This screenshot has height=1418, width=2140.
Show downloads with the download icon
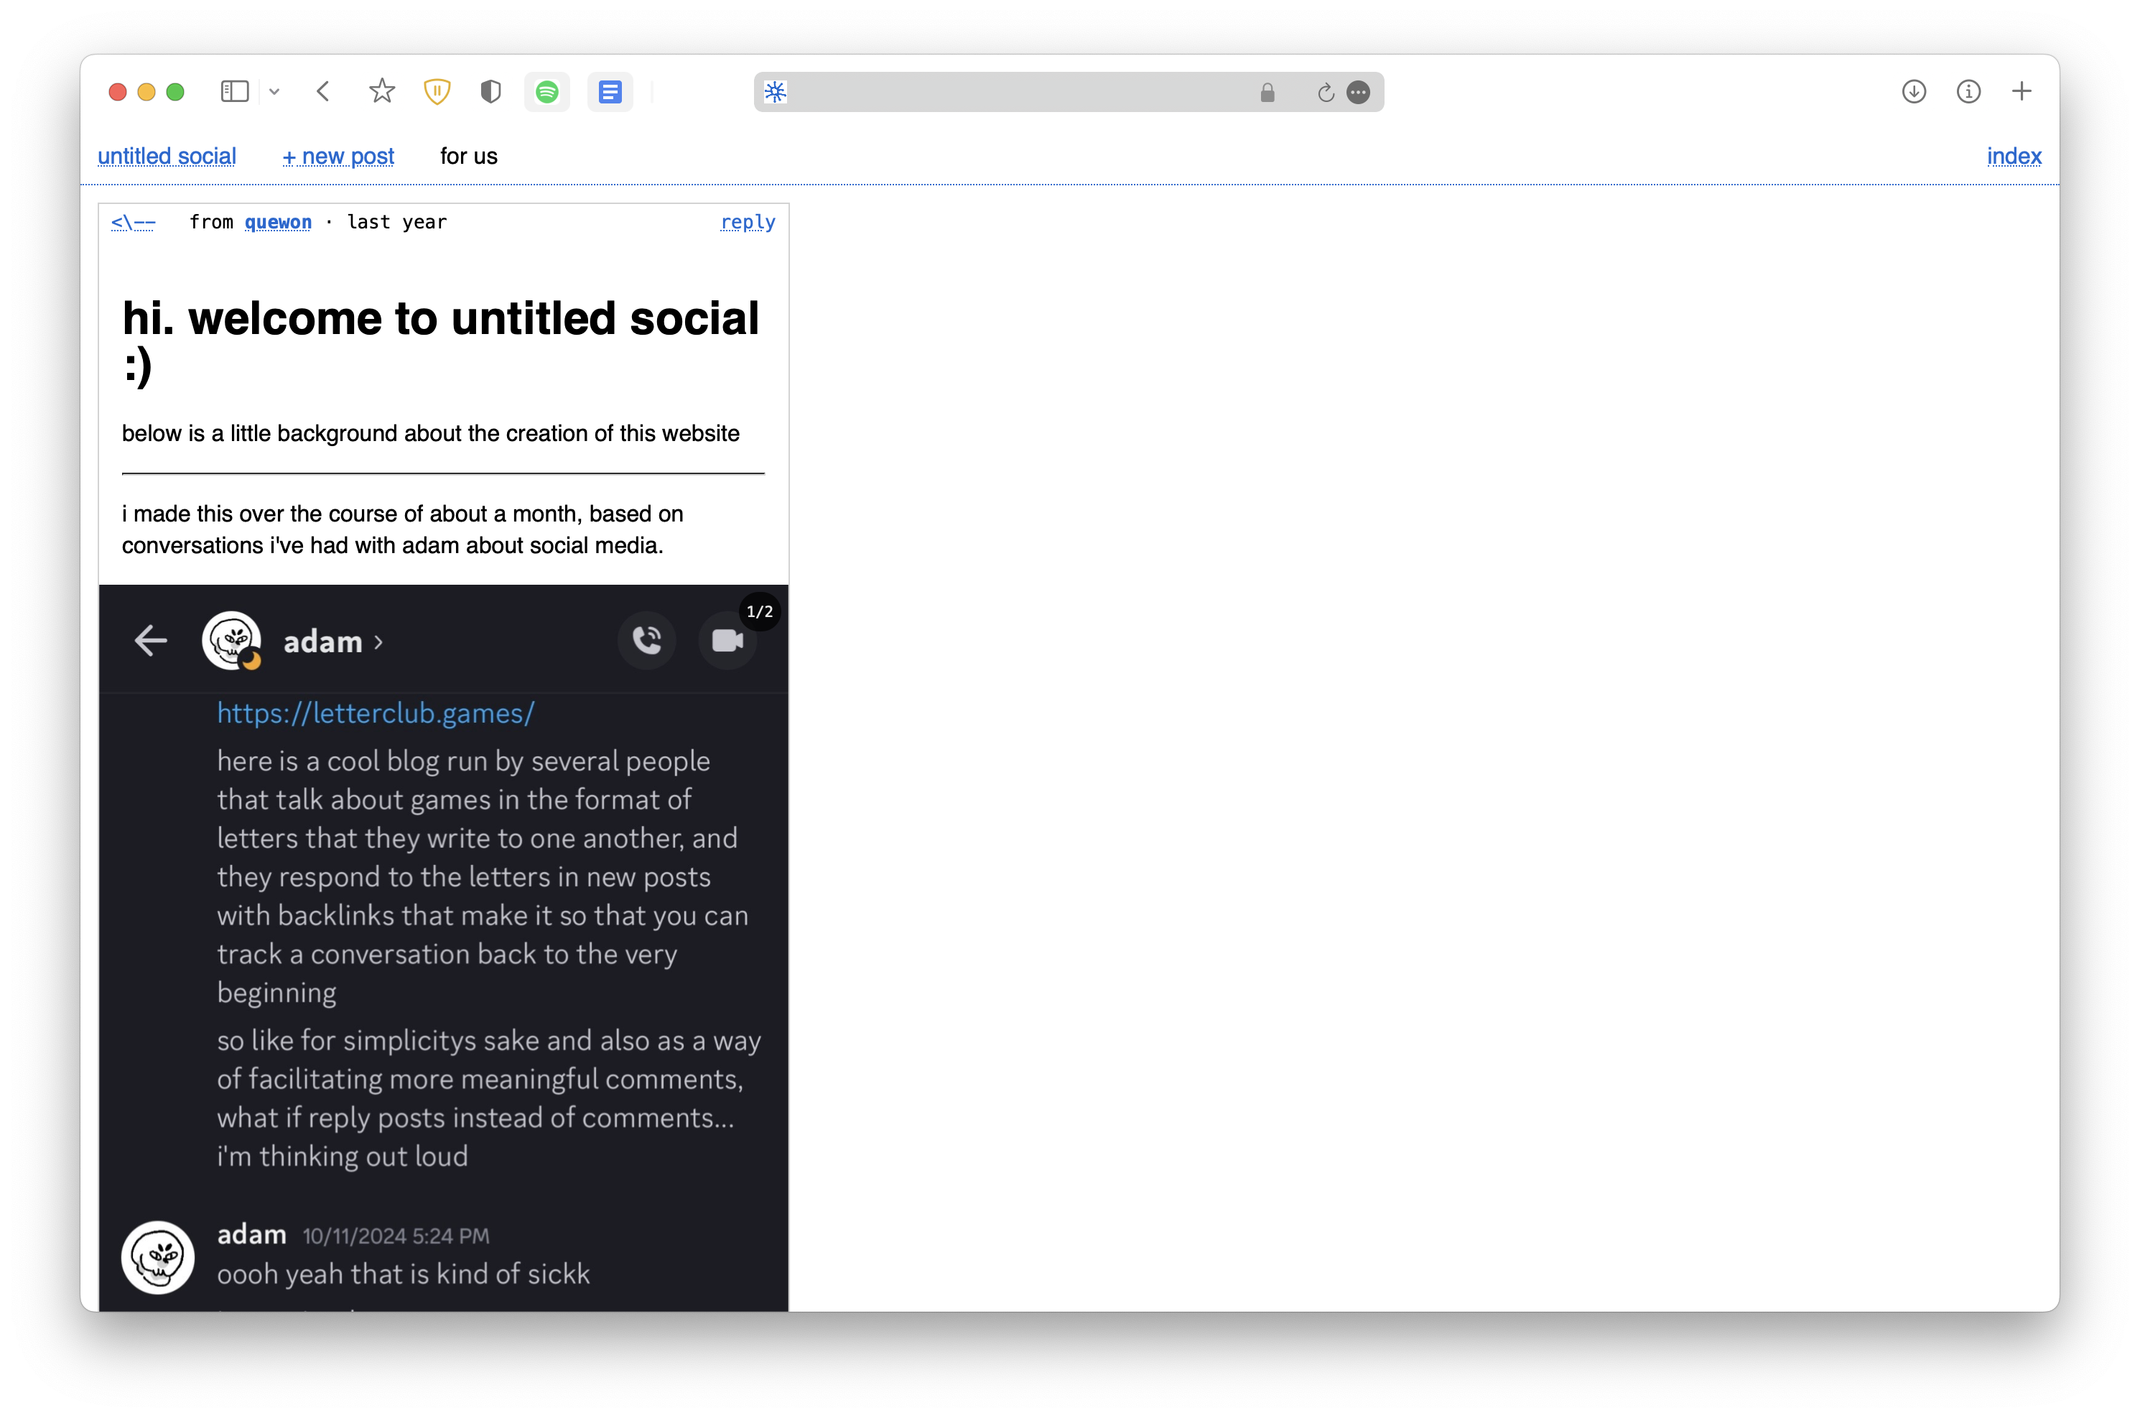pyautogui.click(x=1913, y=91)
